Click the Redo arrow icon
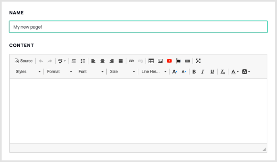 [50, 61]
